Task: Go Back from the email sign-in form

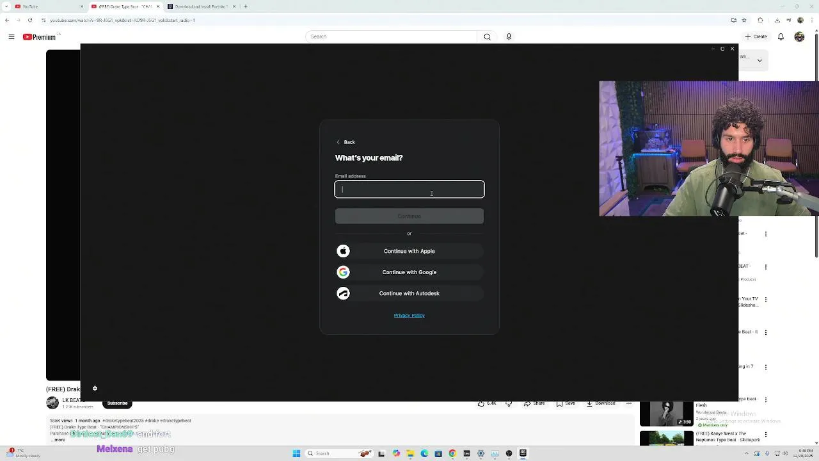Action: (x=346, y=142)
